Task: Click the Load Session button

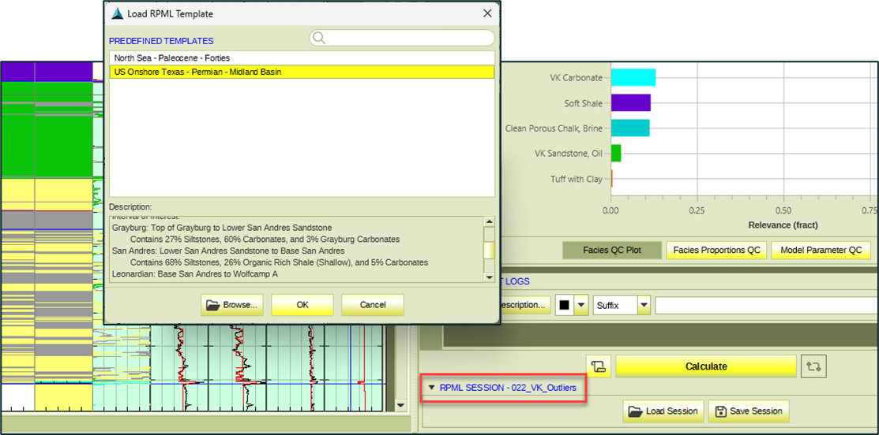Action: tap(663, 411)
